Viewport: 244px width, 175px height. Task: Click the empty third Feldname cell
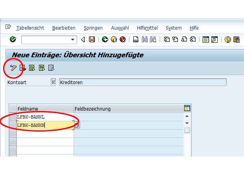pos(45,134)
